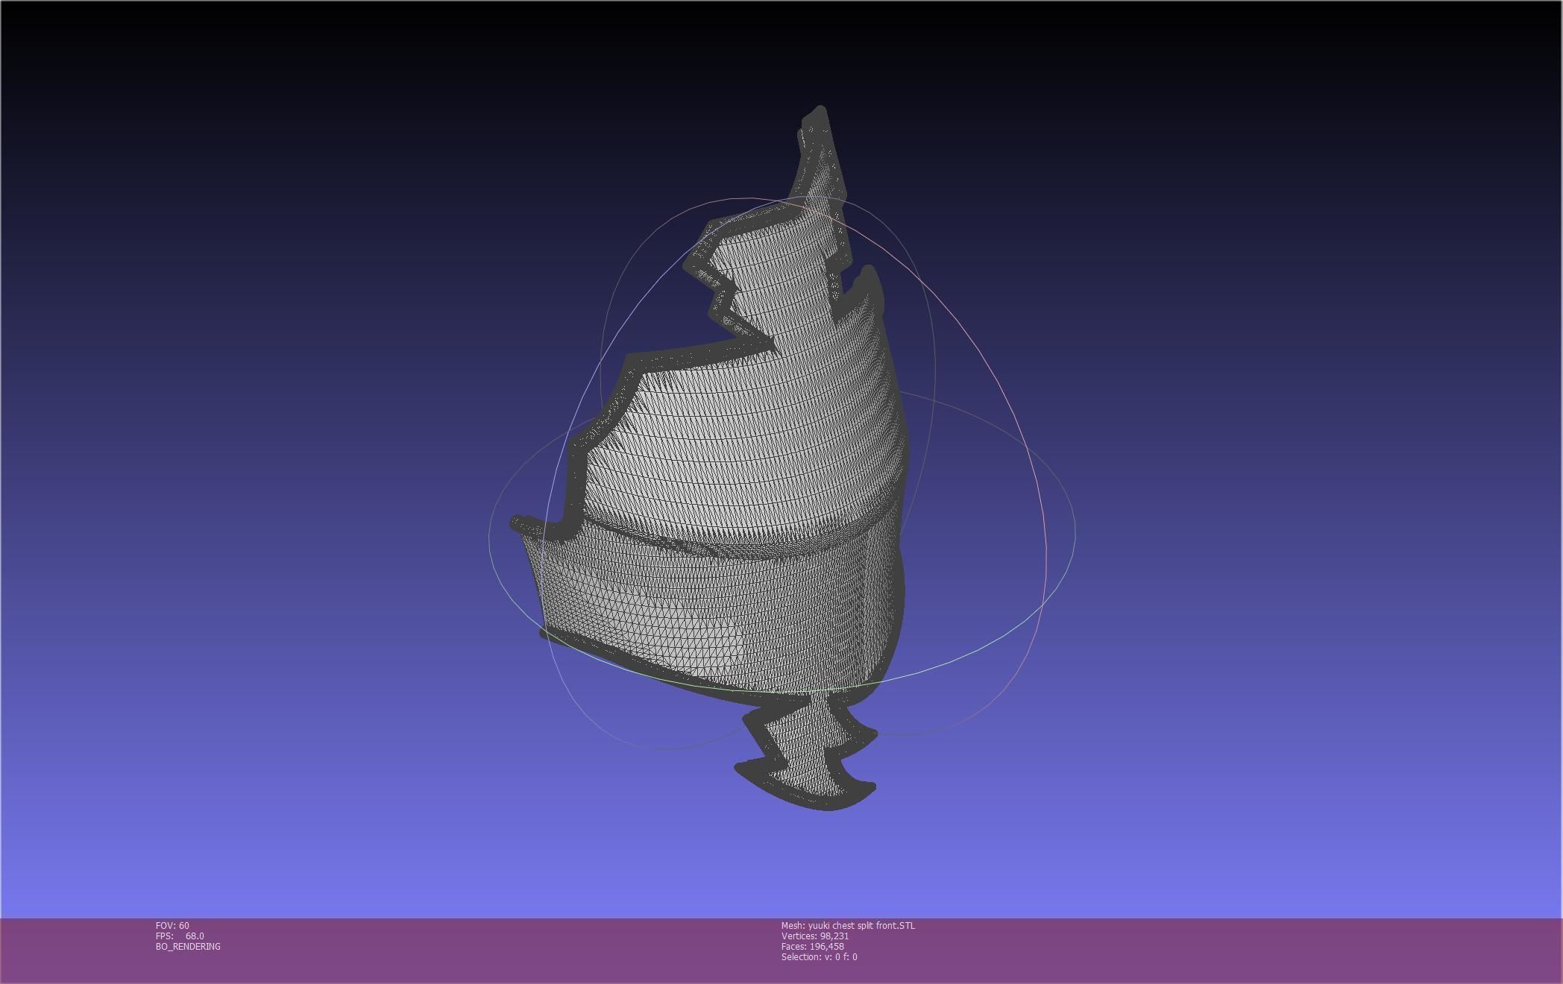Click the mesh name yuuki chest split front.STL

click(848, 926)
